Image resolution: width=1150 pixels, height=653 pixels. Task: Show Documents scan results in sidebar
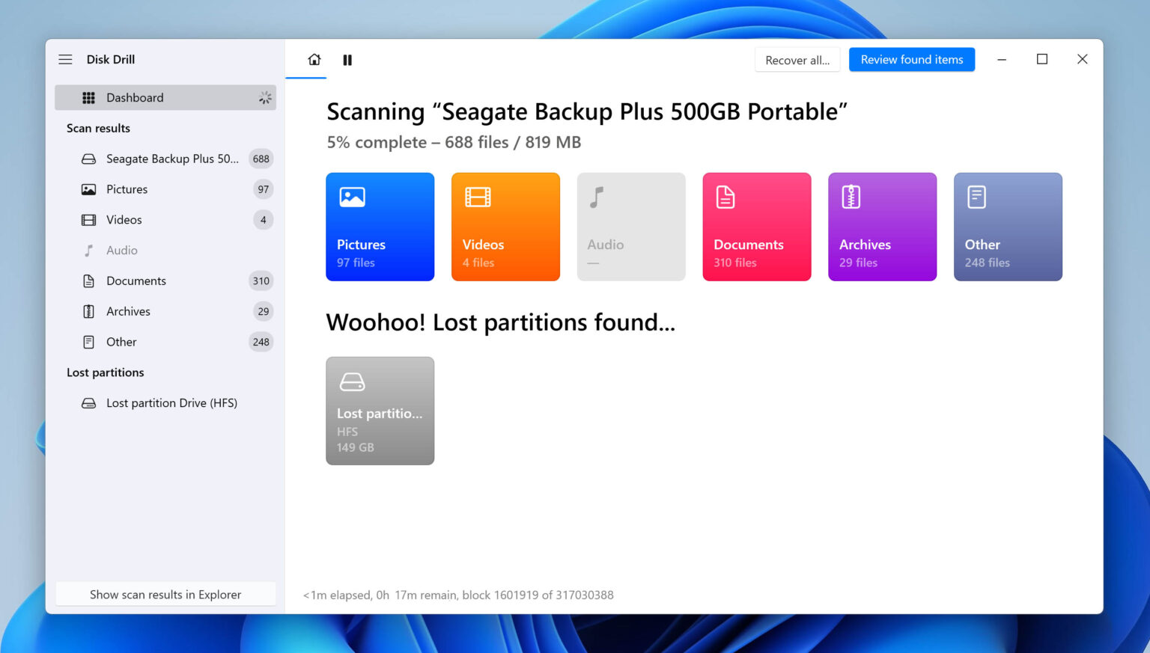[x=136, y=281]
